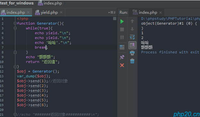Viewport: 200px width, 117px height.
Task: Click '<?php' opening tag on line 1
Action: (23, 19)
